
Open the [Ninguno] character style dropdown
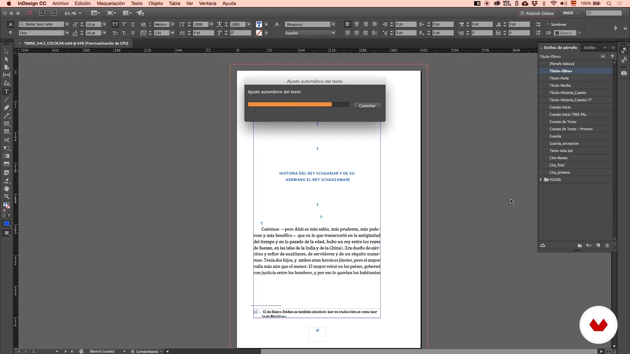coord(333,24)
